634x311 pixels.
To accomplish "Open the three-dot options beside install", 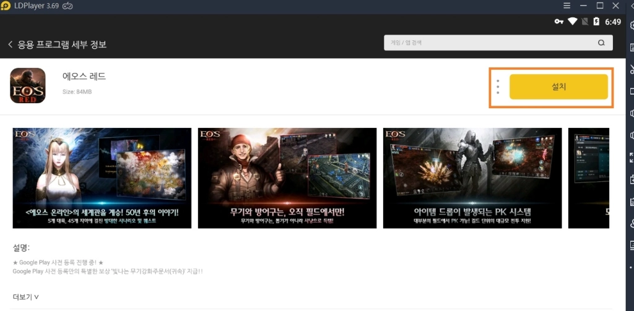I will click(x=498, y=87).
